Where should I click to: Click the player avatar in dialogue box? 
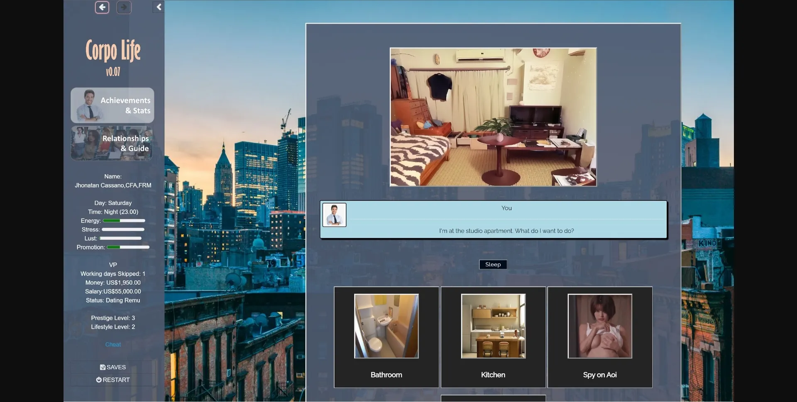(x=334, y=215)
